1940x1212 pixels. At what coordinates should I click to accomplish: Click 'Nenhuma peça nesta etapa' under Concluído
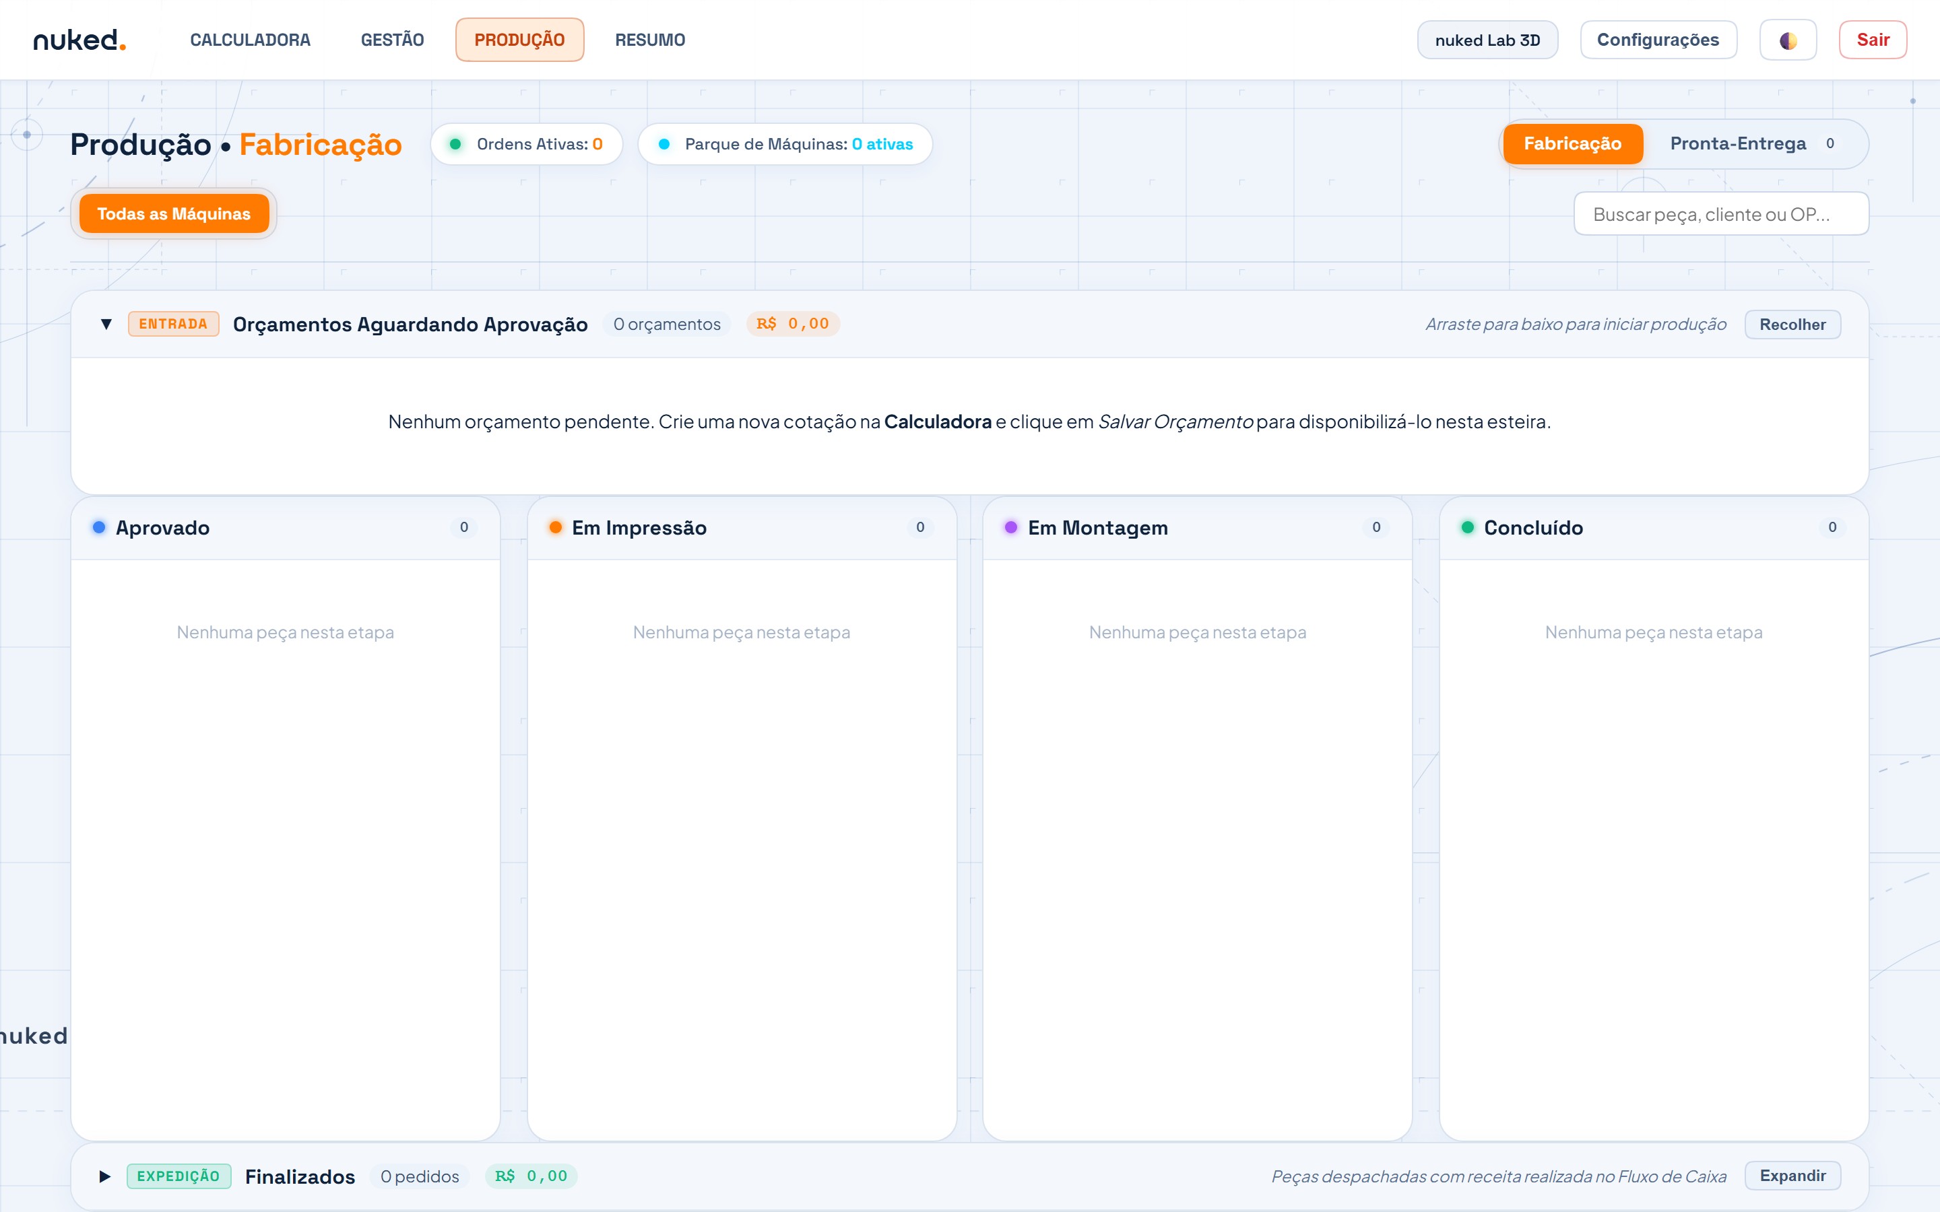pyautogui.click(x=1654, y=632)
